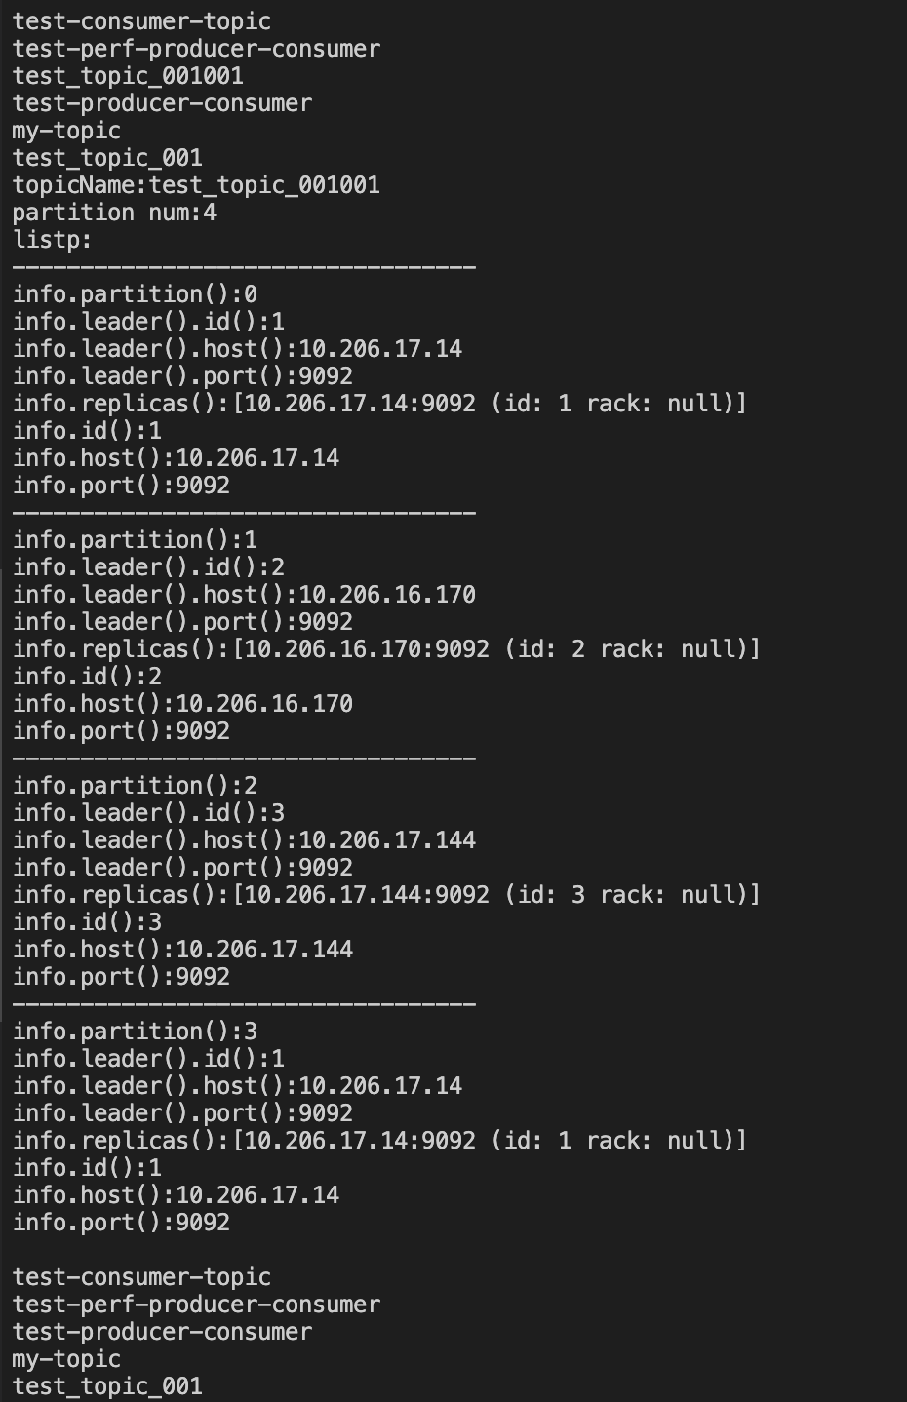Select the info.partition():3 line

tap(135, 1032)
